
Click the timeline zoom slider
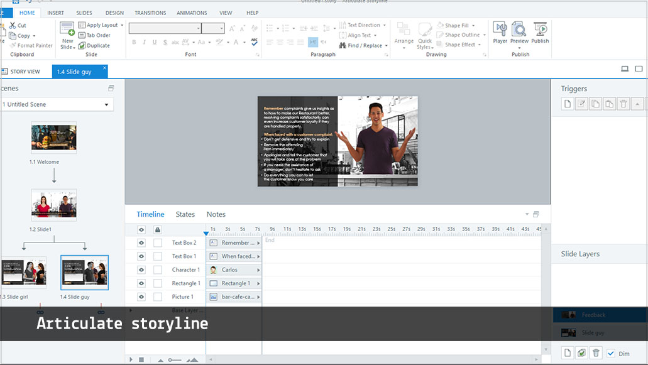[x=175, y=360]
